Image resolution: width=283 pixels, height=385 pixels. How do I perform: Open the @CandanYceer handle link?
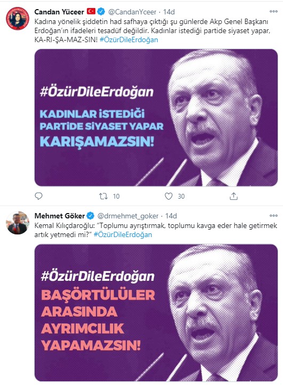pyautogui.click(x=132, y=12)
